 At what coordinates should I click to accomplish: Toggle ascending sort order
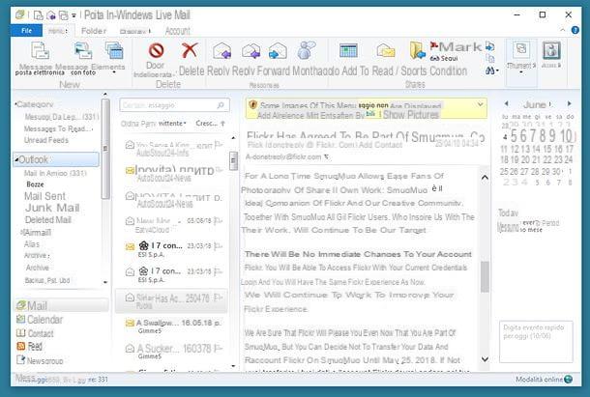coord(210,124)
